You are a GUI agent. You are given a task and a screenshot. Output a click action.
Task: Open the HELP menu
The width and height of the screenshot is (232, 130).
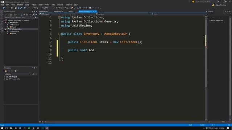pyautogui.click(x=76, y=5)
